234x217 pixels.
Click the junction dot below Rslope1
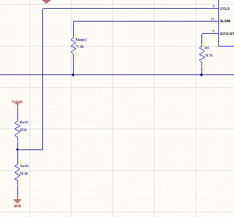tap(73, 74)
